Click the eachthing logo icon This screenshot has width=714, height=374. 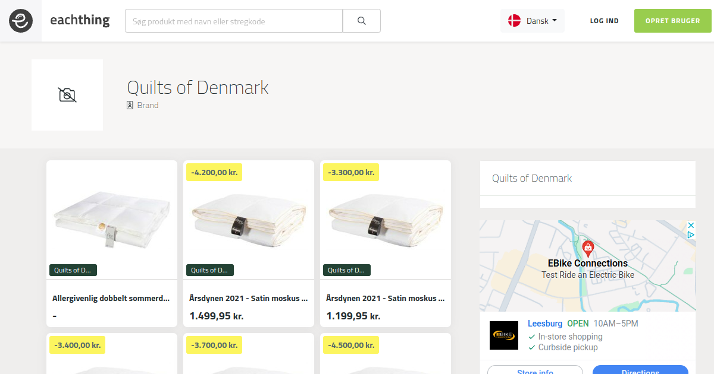(21, 21)
